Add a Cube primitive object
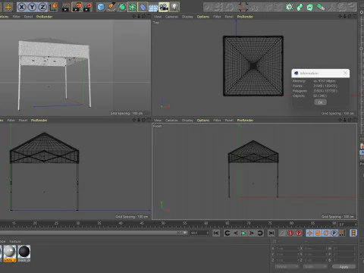The image size is (364, 273). 101,7
